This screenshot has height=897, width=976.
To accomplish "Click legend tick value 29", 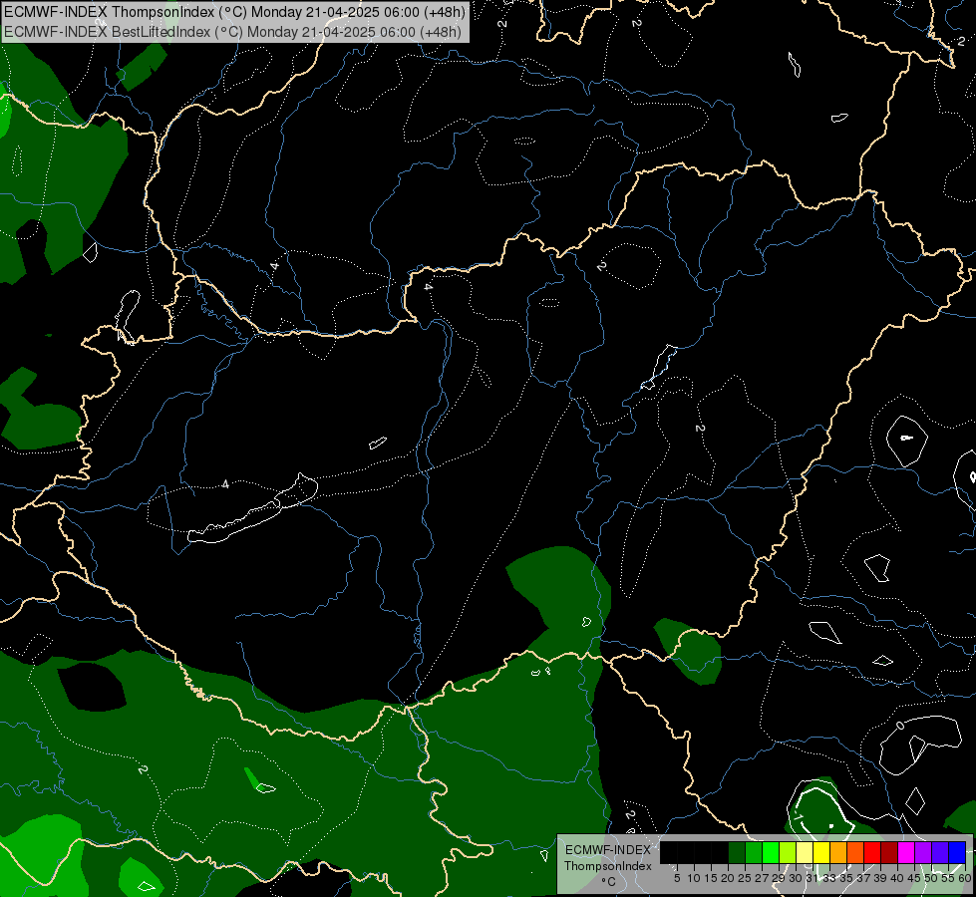I will coord(779,878).
